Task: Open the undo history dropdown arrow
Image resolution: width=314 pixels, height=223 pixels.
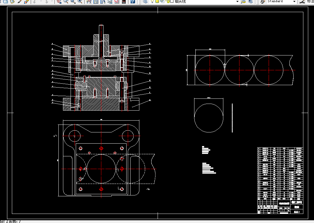Action: tap(41, 2)
